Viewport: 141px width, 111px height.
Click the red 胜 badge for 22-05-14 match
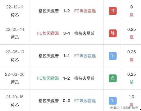113,33
